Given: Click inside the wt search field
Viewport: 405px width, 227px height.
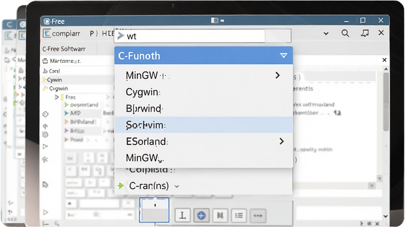Looking at the screenshot, I should click(190, 36).
